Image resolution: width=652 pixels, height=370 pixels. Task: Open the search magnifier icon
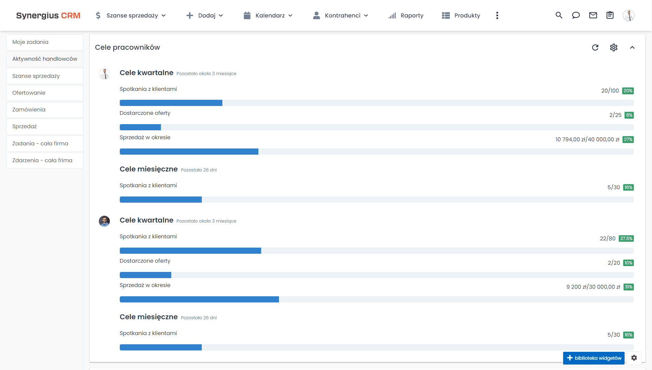pos(559,15)
